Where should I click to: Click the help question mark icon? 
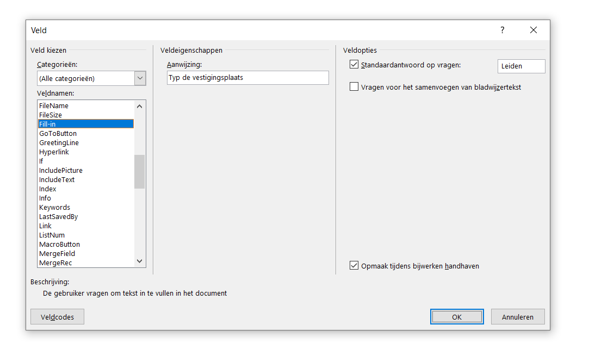502,30
